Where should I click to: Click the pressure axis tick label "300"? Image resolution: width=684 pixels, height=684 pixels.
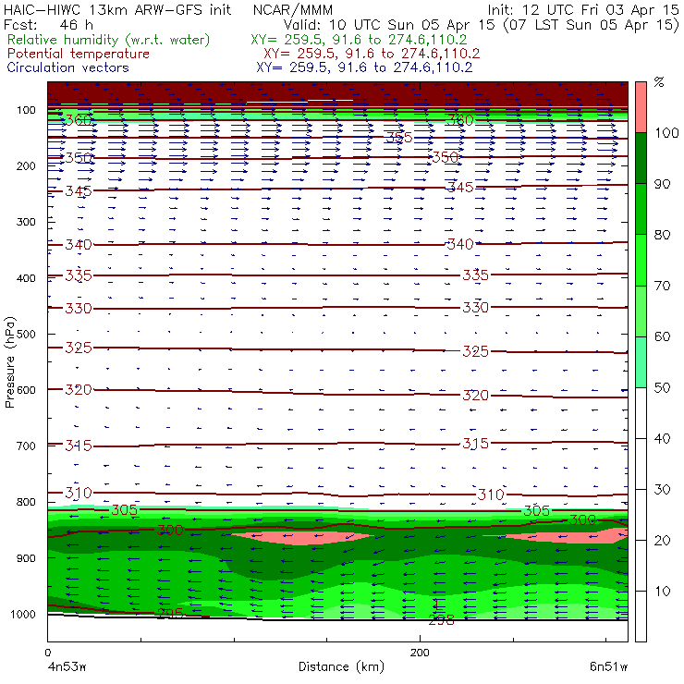click(26, 222)
